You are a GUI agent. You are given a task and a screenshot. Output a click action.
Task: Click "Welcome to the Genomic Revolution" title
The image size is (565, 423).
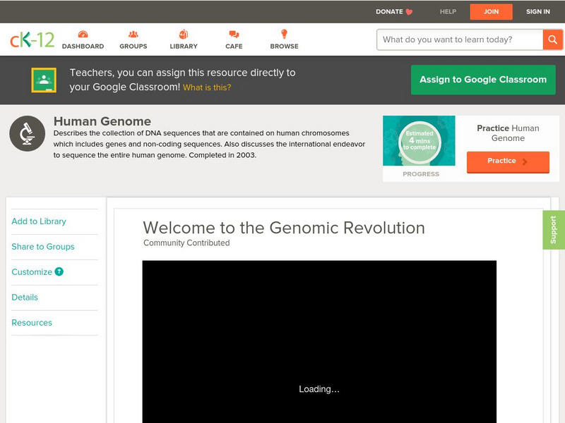(x=284, y=228)
